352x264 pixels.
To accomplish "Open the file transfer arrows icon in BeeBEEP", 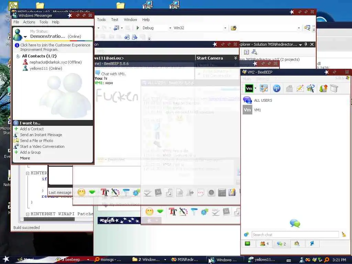I will tap(323, 88).
